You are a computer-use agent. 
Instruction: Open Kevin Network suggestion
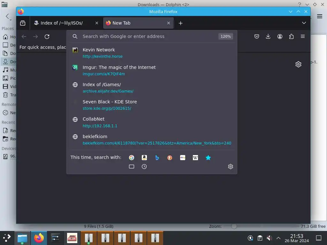pos(152,53)
